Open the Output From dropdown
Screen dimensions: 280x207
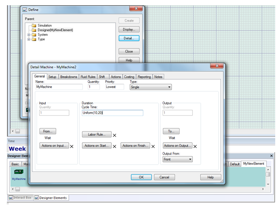point(177,159)
